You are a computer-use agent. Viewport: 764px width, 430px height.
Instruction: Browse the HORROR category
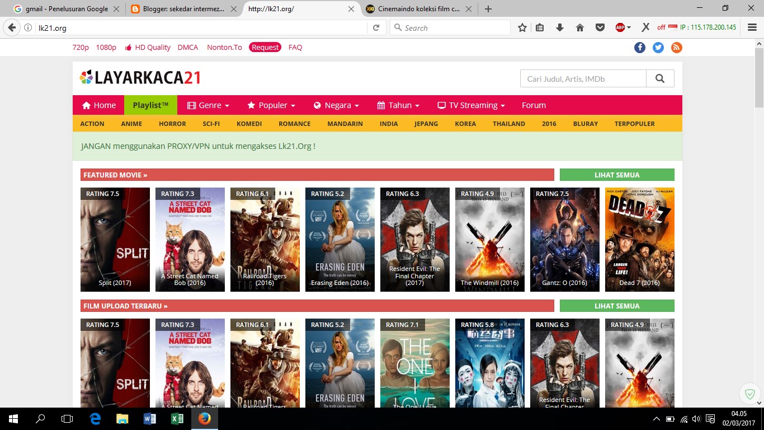point(172,124)
